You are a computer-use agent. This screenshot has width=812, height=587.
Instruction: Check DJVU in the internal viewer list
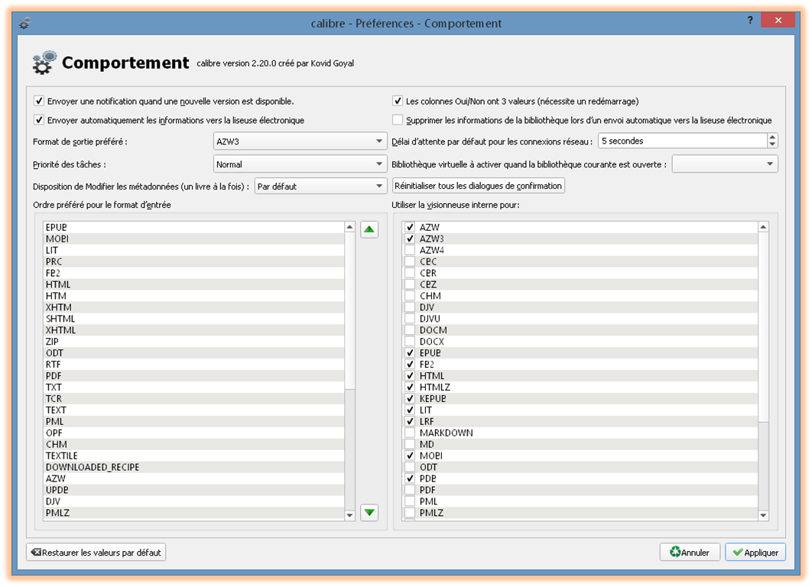[x=410, y=319]
